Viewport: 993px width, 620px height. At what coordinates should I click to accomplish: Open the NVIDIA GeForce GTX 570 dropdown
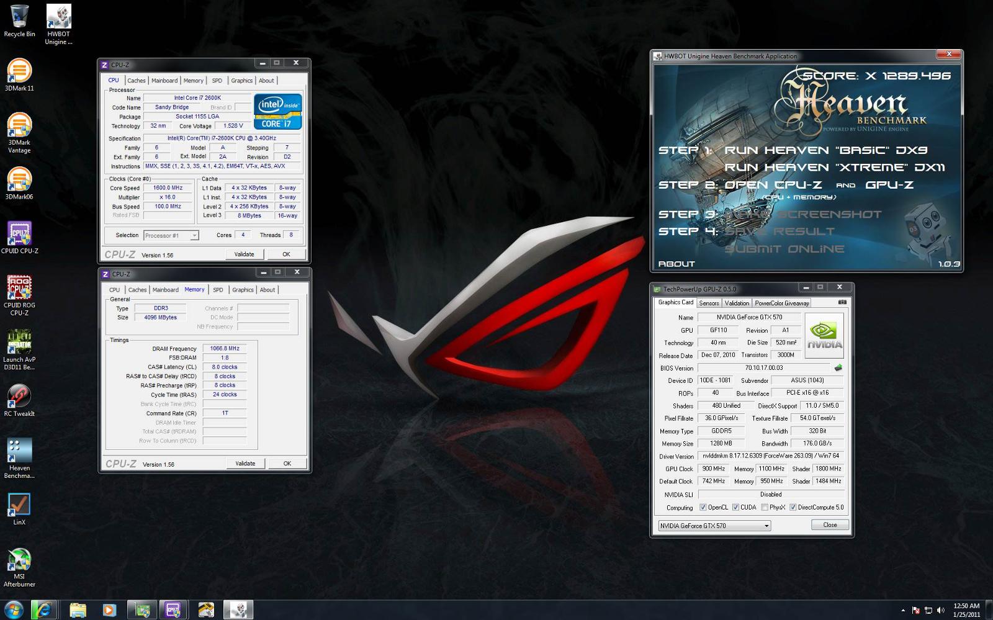pyautogui.click(x=714, y=526)
